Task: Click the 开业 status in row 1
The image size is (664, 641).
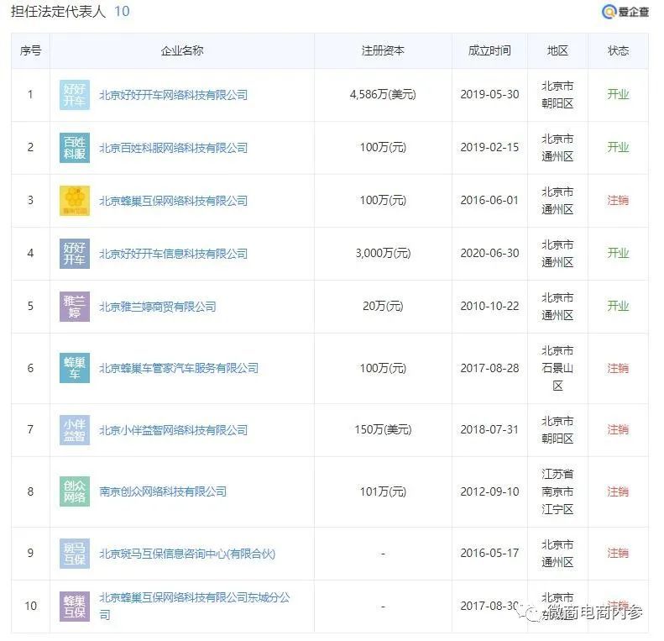Action: click(x=618, y=94)
